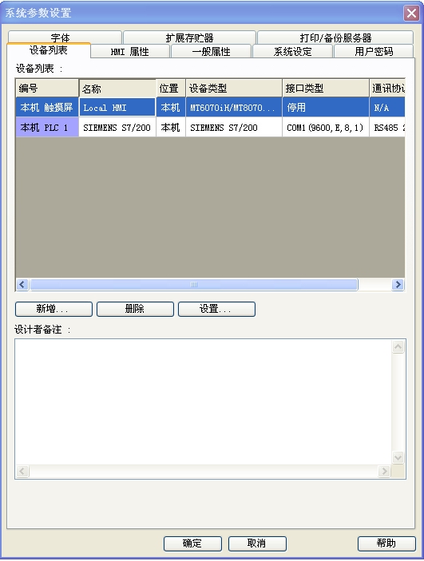
Task: Click the device list horizontal scrollbar thumb
Action: click(x=194, y=285)
